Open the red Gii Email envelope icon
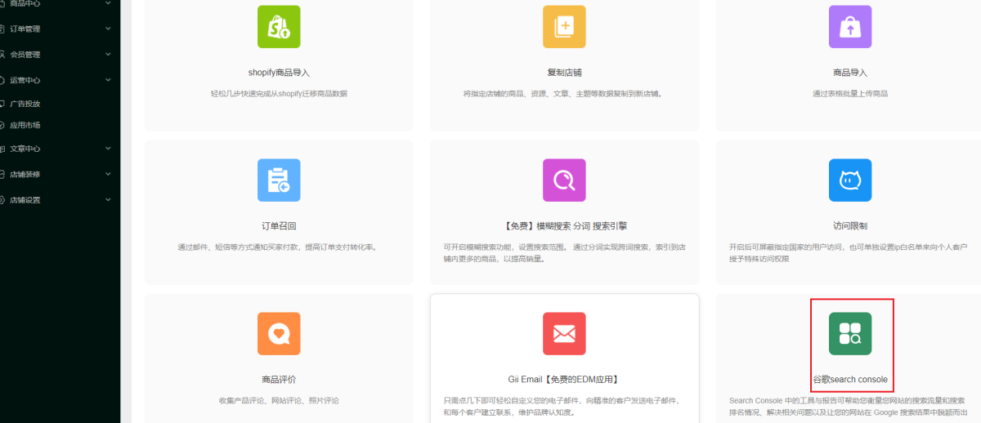Screen dimensions: 981x423 pyautogui.click(x=564, y=333)
